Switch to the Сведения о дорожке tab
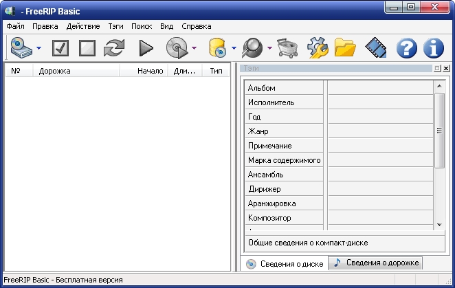 (x=376, y=263)
